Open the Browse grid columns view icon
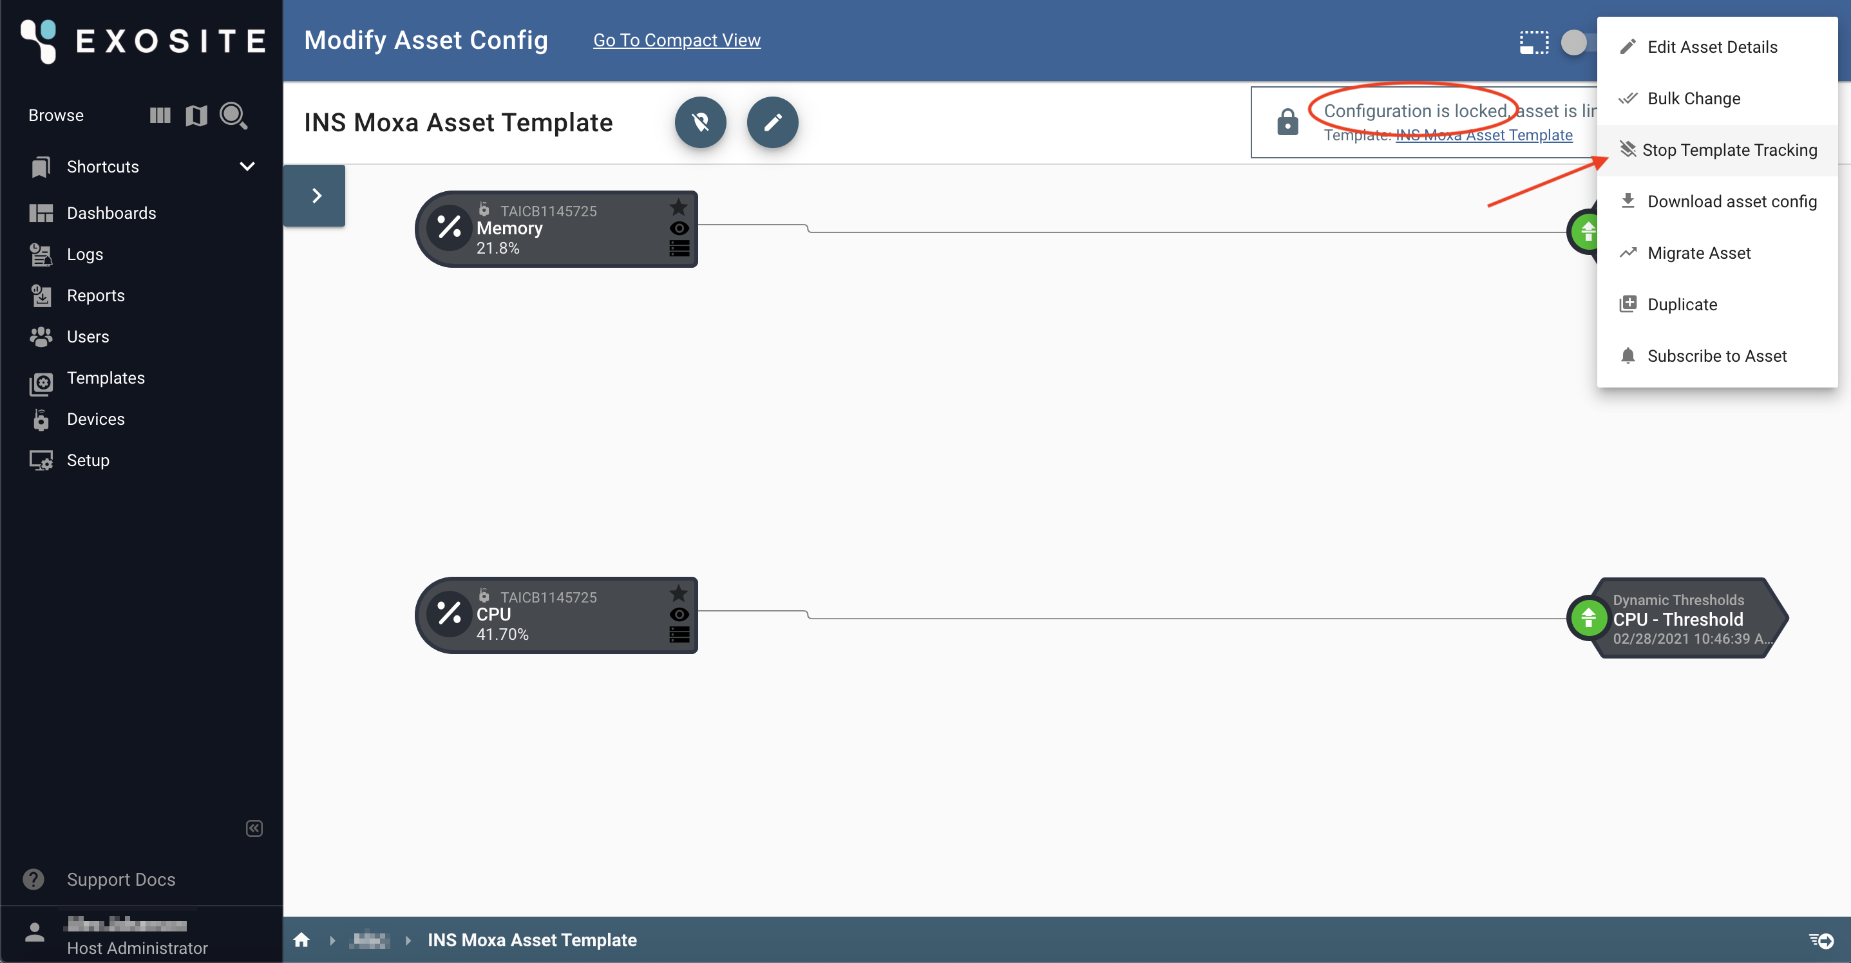 point(160,115)
